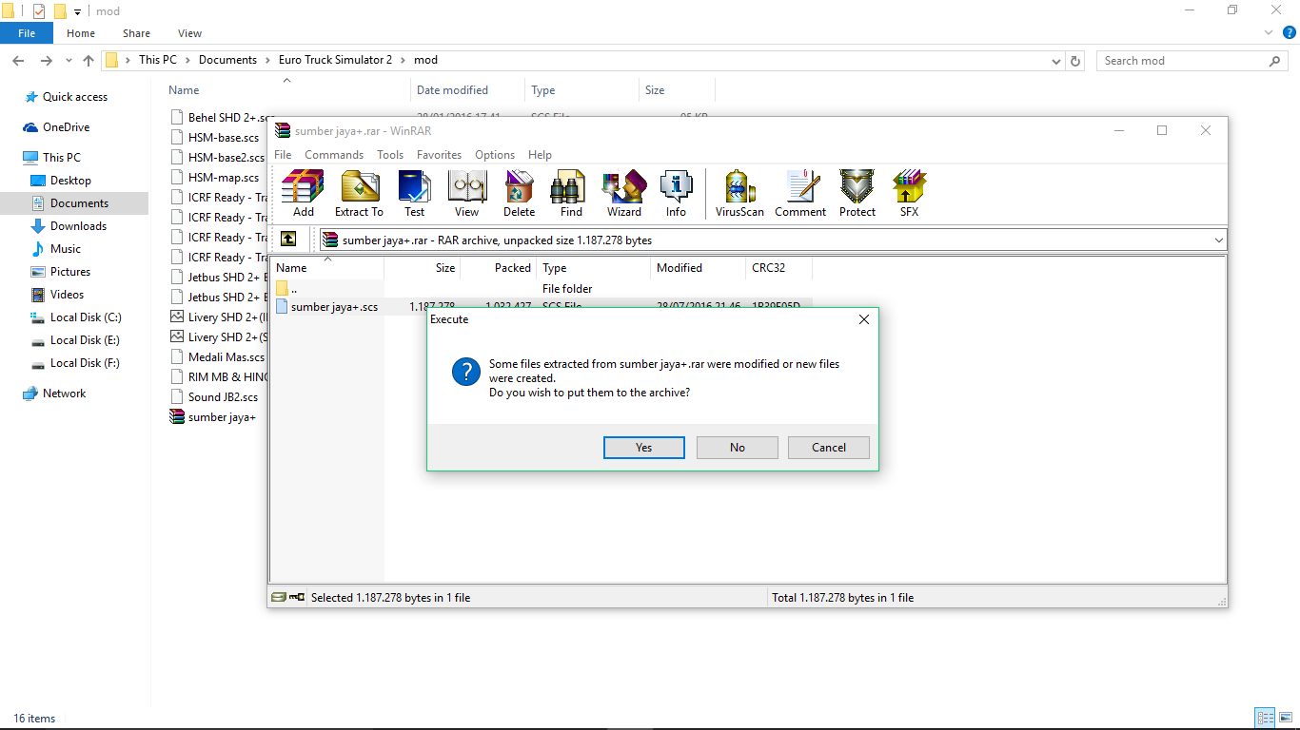Start VirusScan on the archive

pos(739,194)
